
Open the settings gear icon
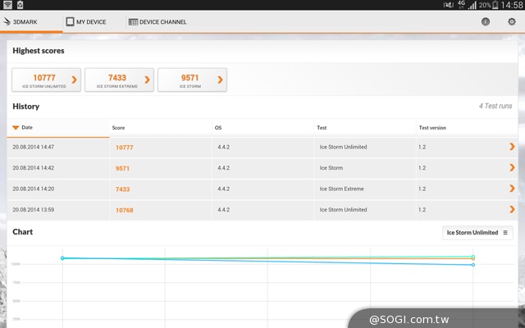click(512, 22)
